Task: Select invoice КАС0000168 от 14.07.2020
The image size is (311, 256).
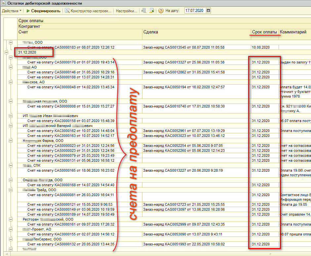Action: click(x=71, y=185)
